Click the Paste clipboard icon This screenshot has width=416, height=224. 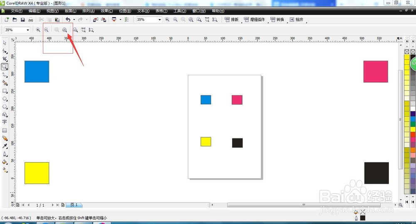pyautogui.click(x=57, y=20)
